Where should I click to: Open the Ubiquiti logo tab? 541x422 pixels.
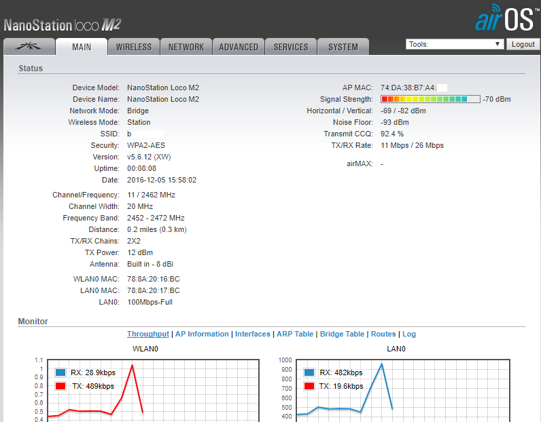click(x=29, y=47)
